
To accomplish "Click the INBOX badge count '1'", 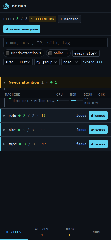I will point(69,235).
